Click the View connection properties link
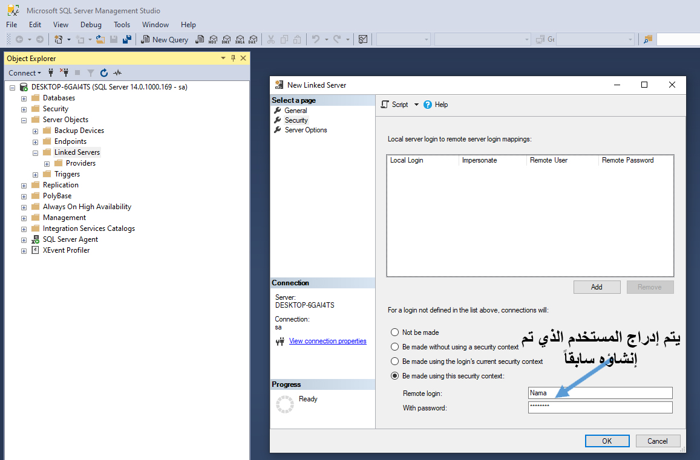Image resolution: width=700 pixels, height=460 pixels. [328, 341]
